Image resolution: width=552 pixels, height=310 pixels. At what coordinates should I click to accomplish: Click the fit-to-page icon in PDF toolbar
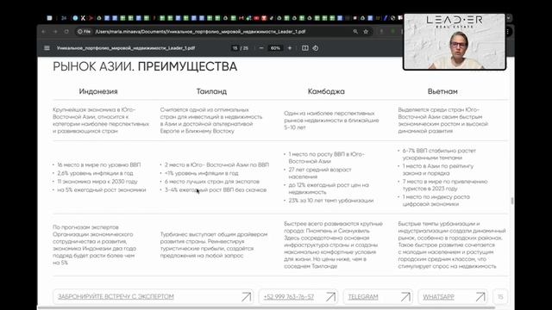pos(304,48)
